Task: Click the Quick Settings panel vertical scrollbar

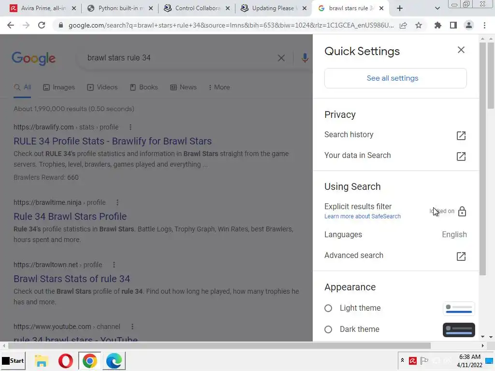Action: pyautogui.click(x=482, y=158)
